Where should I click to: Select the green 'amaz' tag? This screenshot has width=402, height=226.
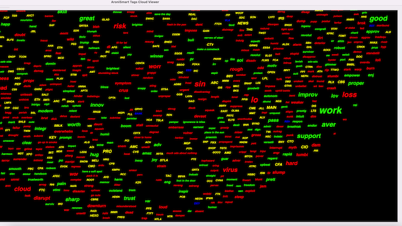point(146,153)
